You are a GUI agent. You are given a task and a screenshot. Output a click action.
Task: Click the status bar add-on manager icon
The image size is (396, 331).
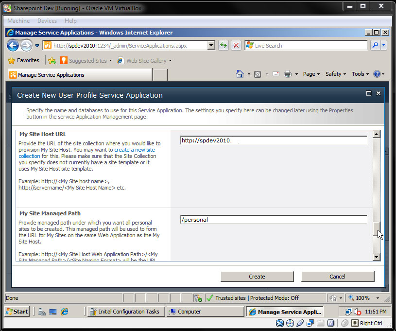pos(198,298)
